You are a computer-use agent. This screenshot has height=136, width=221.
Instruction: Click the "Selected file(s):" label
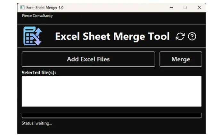pyautogui.click(x=39, y=73)
